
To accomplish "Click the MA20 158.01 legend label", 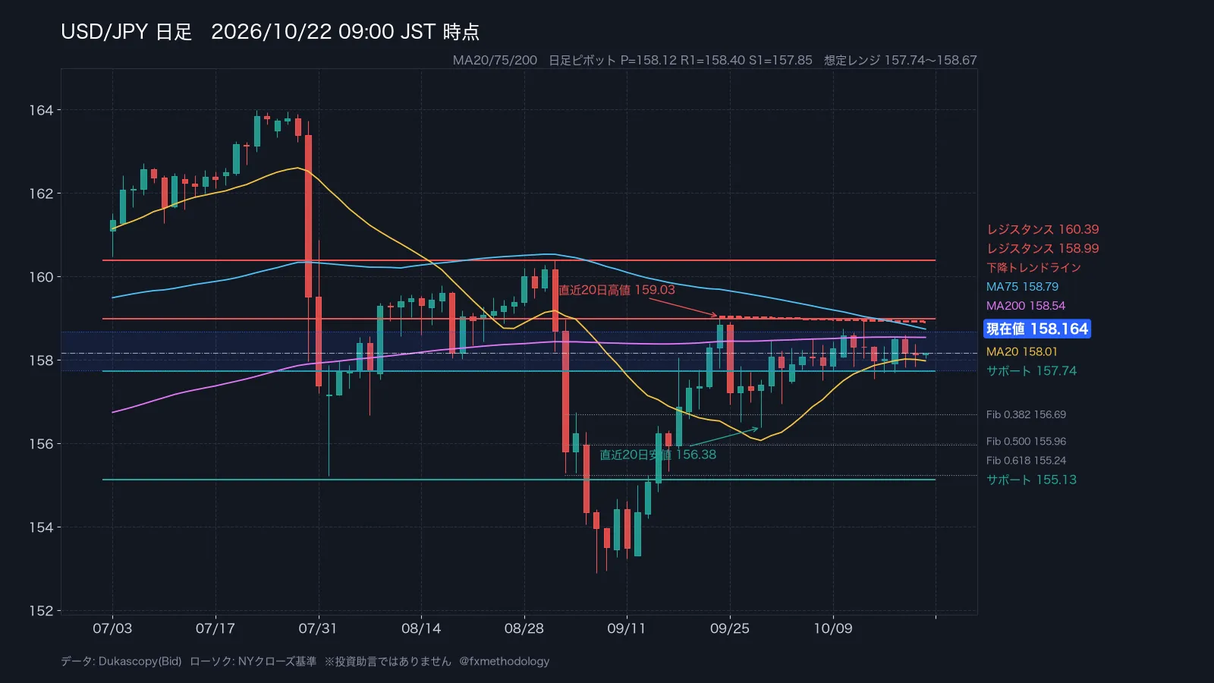I will (x=1021, y=351).
